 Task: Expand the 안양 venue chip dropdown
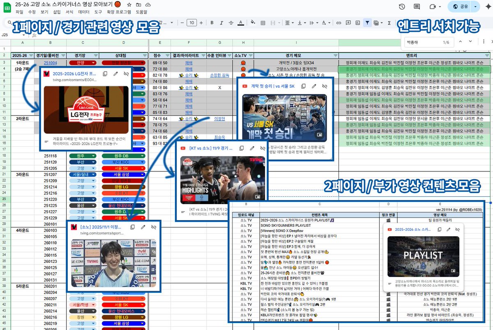(93, 63)
